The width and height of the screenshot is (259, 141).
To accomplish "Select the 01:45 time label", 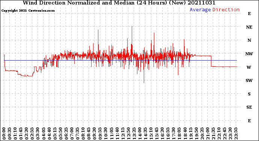I will pos(21,133).
